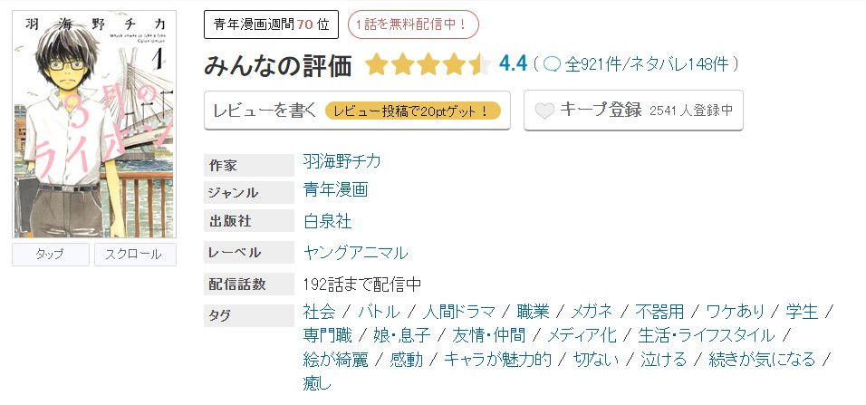Click the star rating icons
This screenshot has width=866, height=405.
pos(428,64)
